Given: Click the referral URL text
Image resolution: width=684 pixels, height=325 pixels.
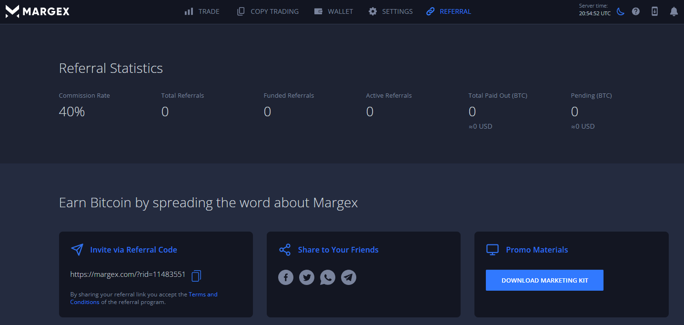Looking at the screenshot, I should [128, 274].
